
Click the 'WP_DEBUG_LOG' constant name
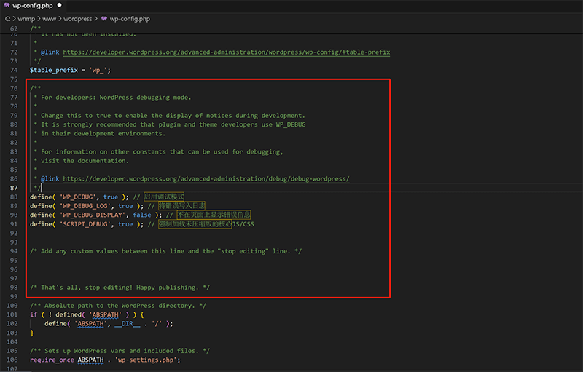tap(87, 206)
